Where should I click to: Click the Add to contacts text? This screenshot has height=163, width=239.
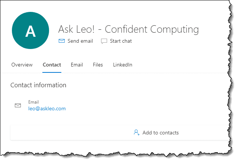(161, 133)
